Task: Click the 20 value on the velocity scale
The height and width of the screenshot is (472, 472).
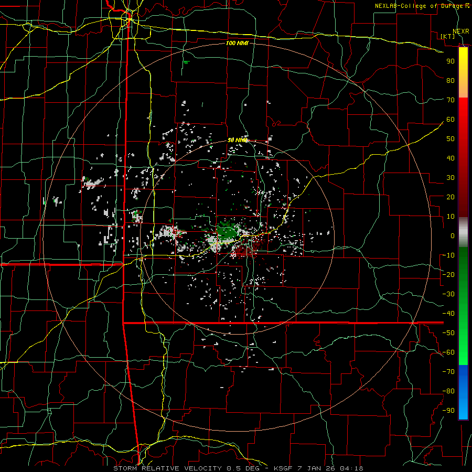Action: tap(450, 197)
